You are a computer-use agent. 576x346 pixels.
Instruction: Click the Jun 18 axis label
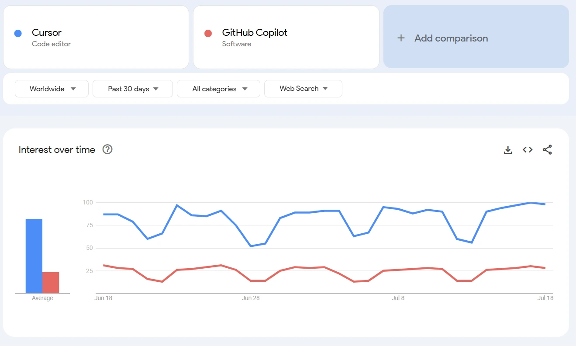[103, 298]
